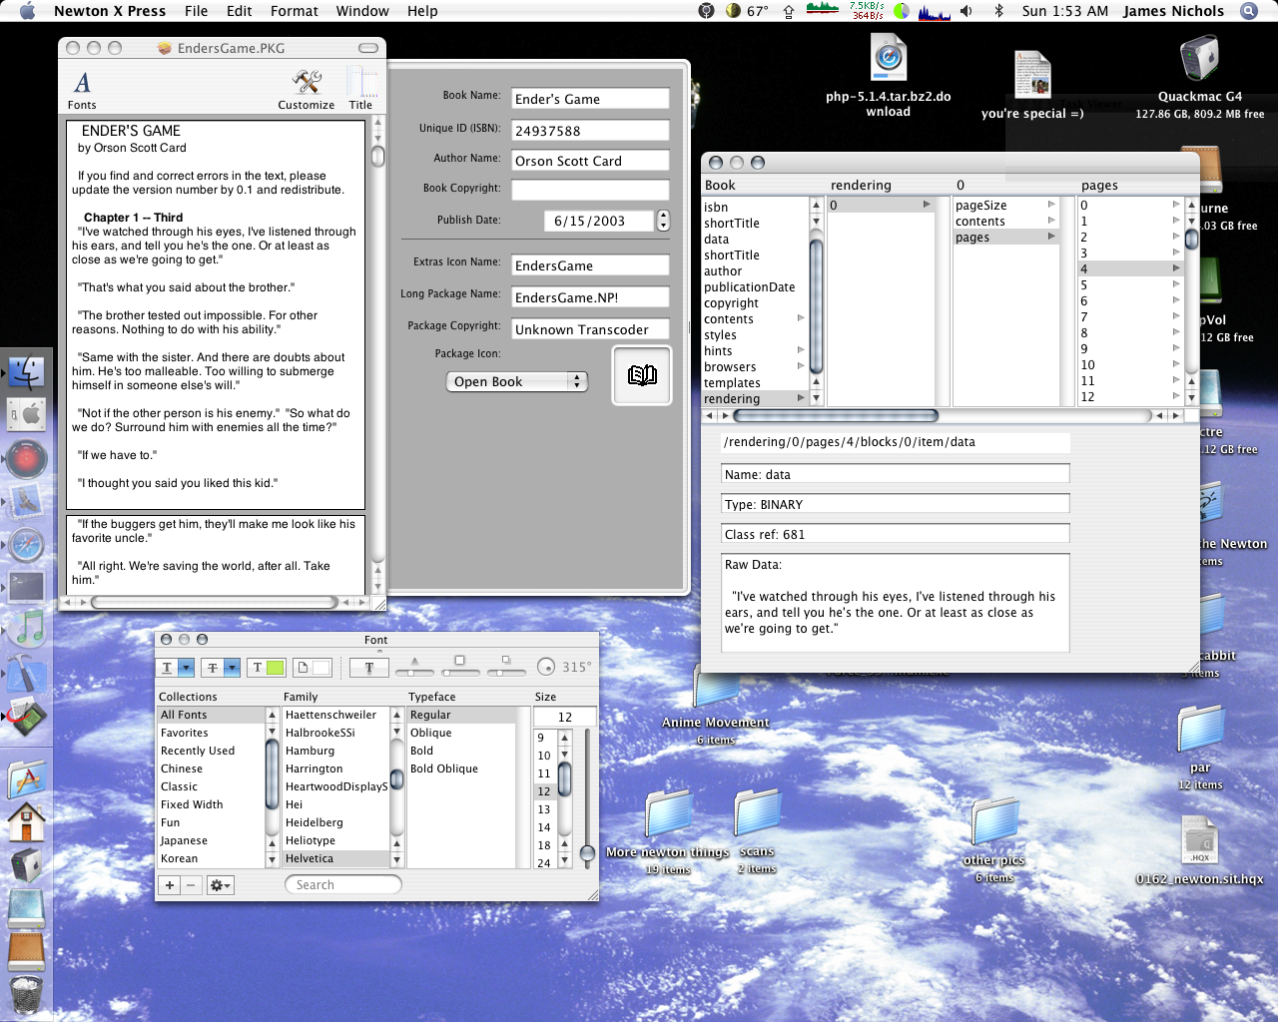Click the Book Name field
This screenshot has width=1278, height=1022.
(x=590, y=99)
